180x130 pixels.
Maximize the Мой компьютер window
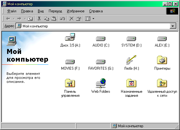coord(170,4)
